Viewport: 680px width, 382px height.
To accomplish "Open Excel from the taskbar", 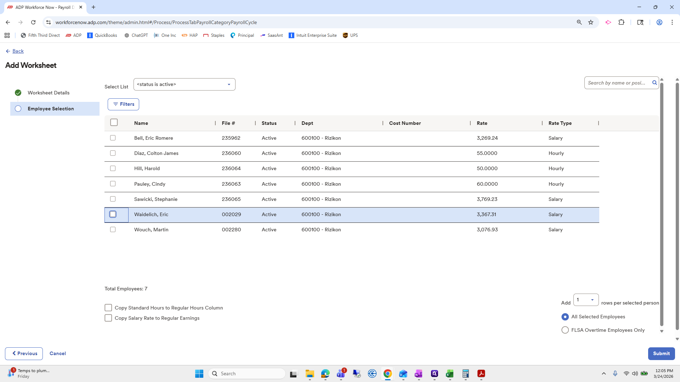I will click(x=450, y=374).
